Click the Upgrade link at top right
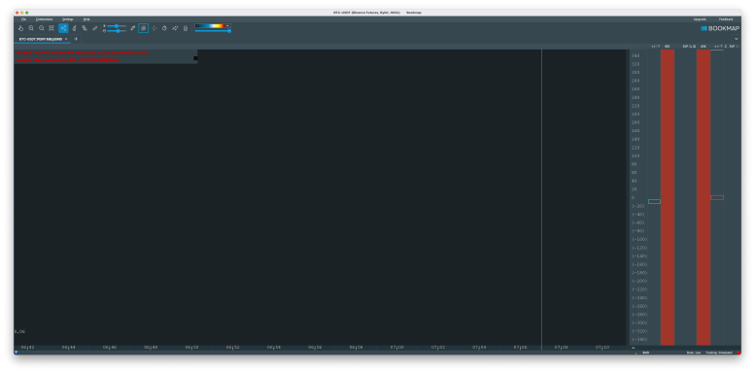The height and width of the screenshot is (373, 755). 700,19
